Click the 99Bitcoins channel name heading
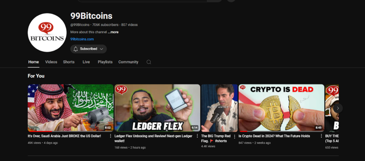This screenshot has height=161, width=365. pyautogui.click(x=91, y=16)
